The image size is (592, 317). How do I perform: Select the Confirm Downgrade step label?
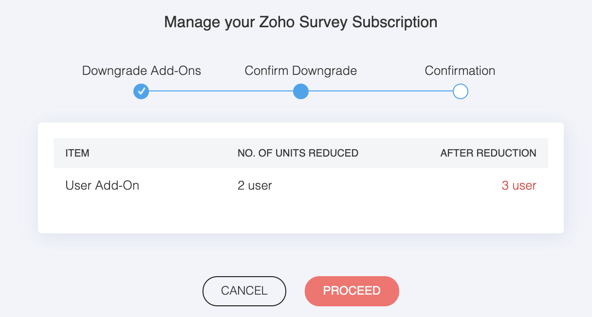point(301,70)
